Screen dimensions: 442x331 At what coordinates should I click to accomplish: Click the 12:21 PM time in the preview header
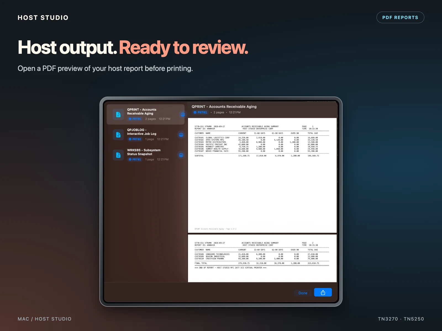tap(235, 113)
